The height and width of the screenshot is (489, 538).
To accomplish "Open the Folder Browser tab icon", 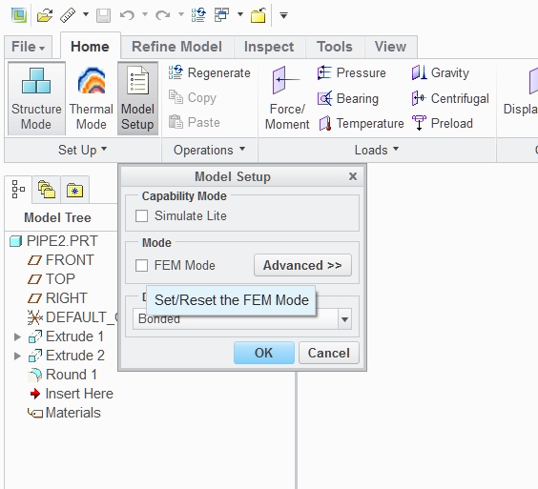I will (47, 190).
